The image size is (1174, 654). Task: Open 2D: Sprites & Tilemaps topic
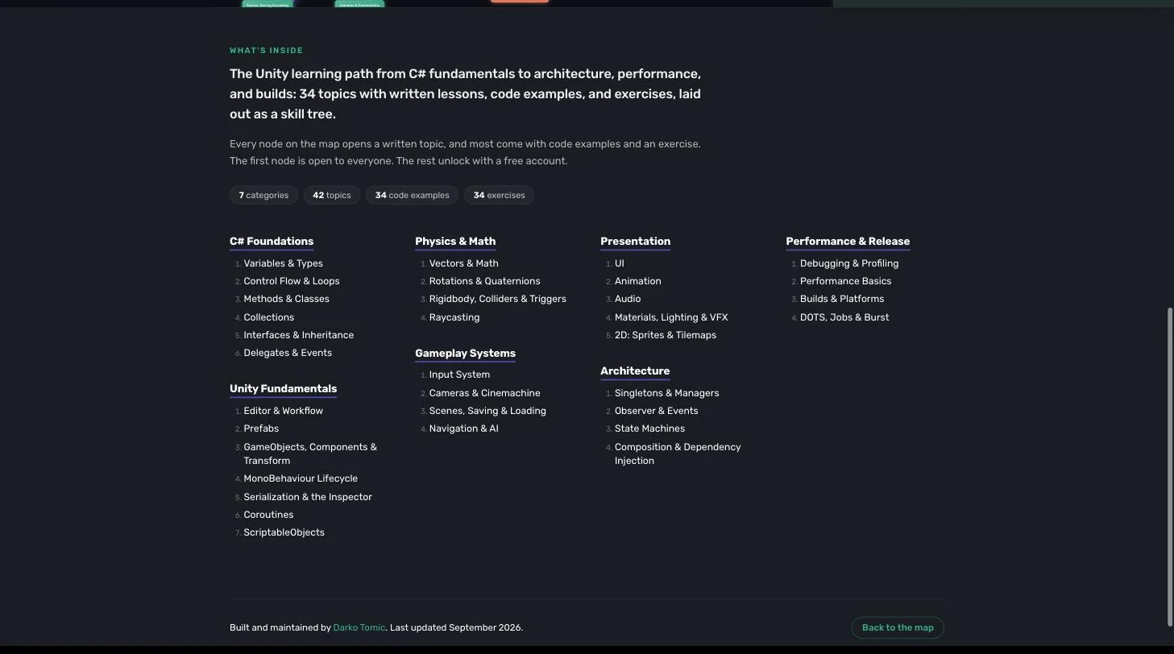click(x=665, y=335)
